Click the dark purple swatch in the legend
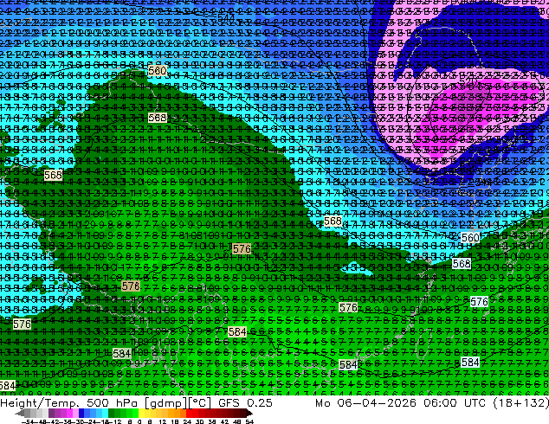Image resolution: width=549 pixels, height=424 pixels. pos(51,413)
